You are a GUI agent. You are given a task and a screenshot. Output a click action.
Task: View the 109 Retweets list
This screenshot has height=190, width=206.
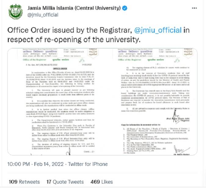[24, 182]
